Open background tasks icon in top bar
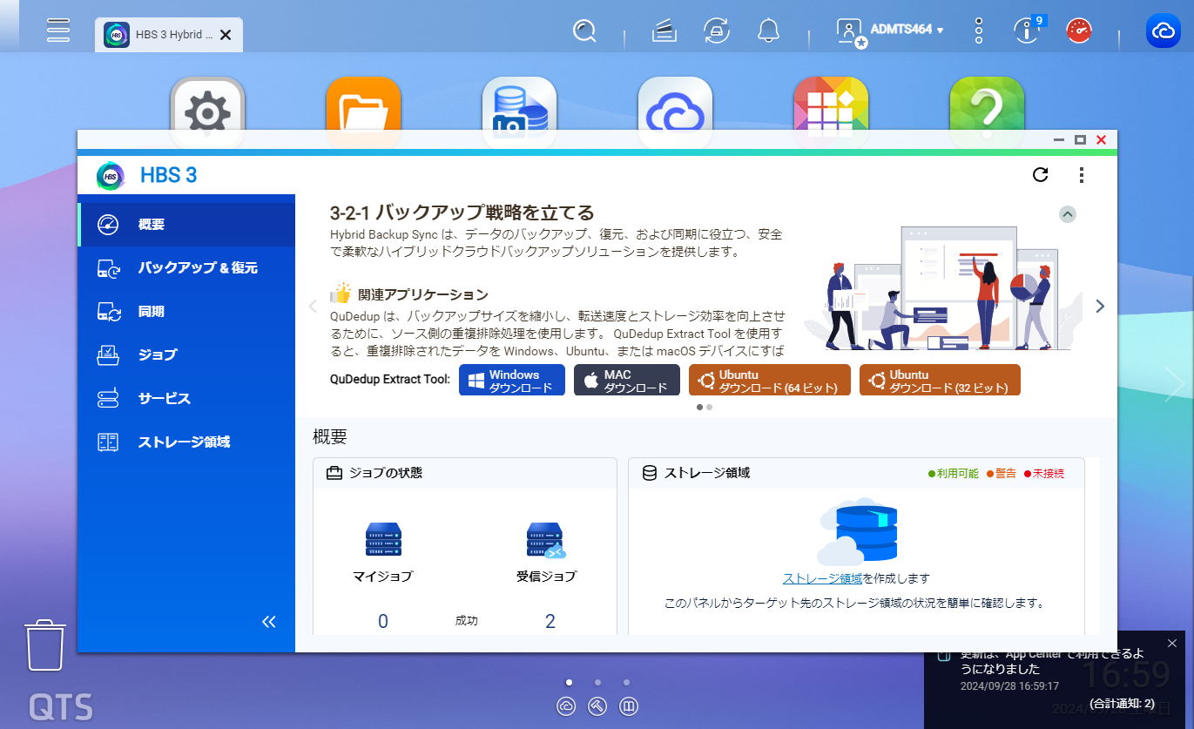This screenshot has height=729, width=1194. (664, 31)
